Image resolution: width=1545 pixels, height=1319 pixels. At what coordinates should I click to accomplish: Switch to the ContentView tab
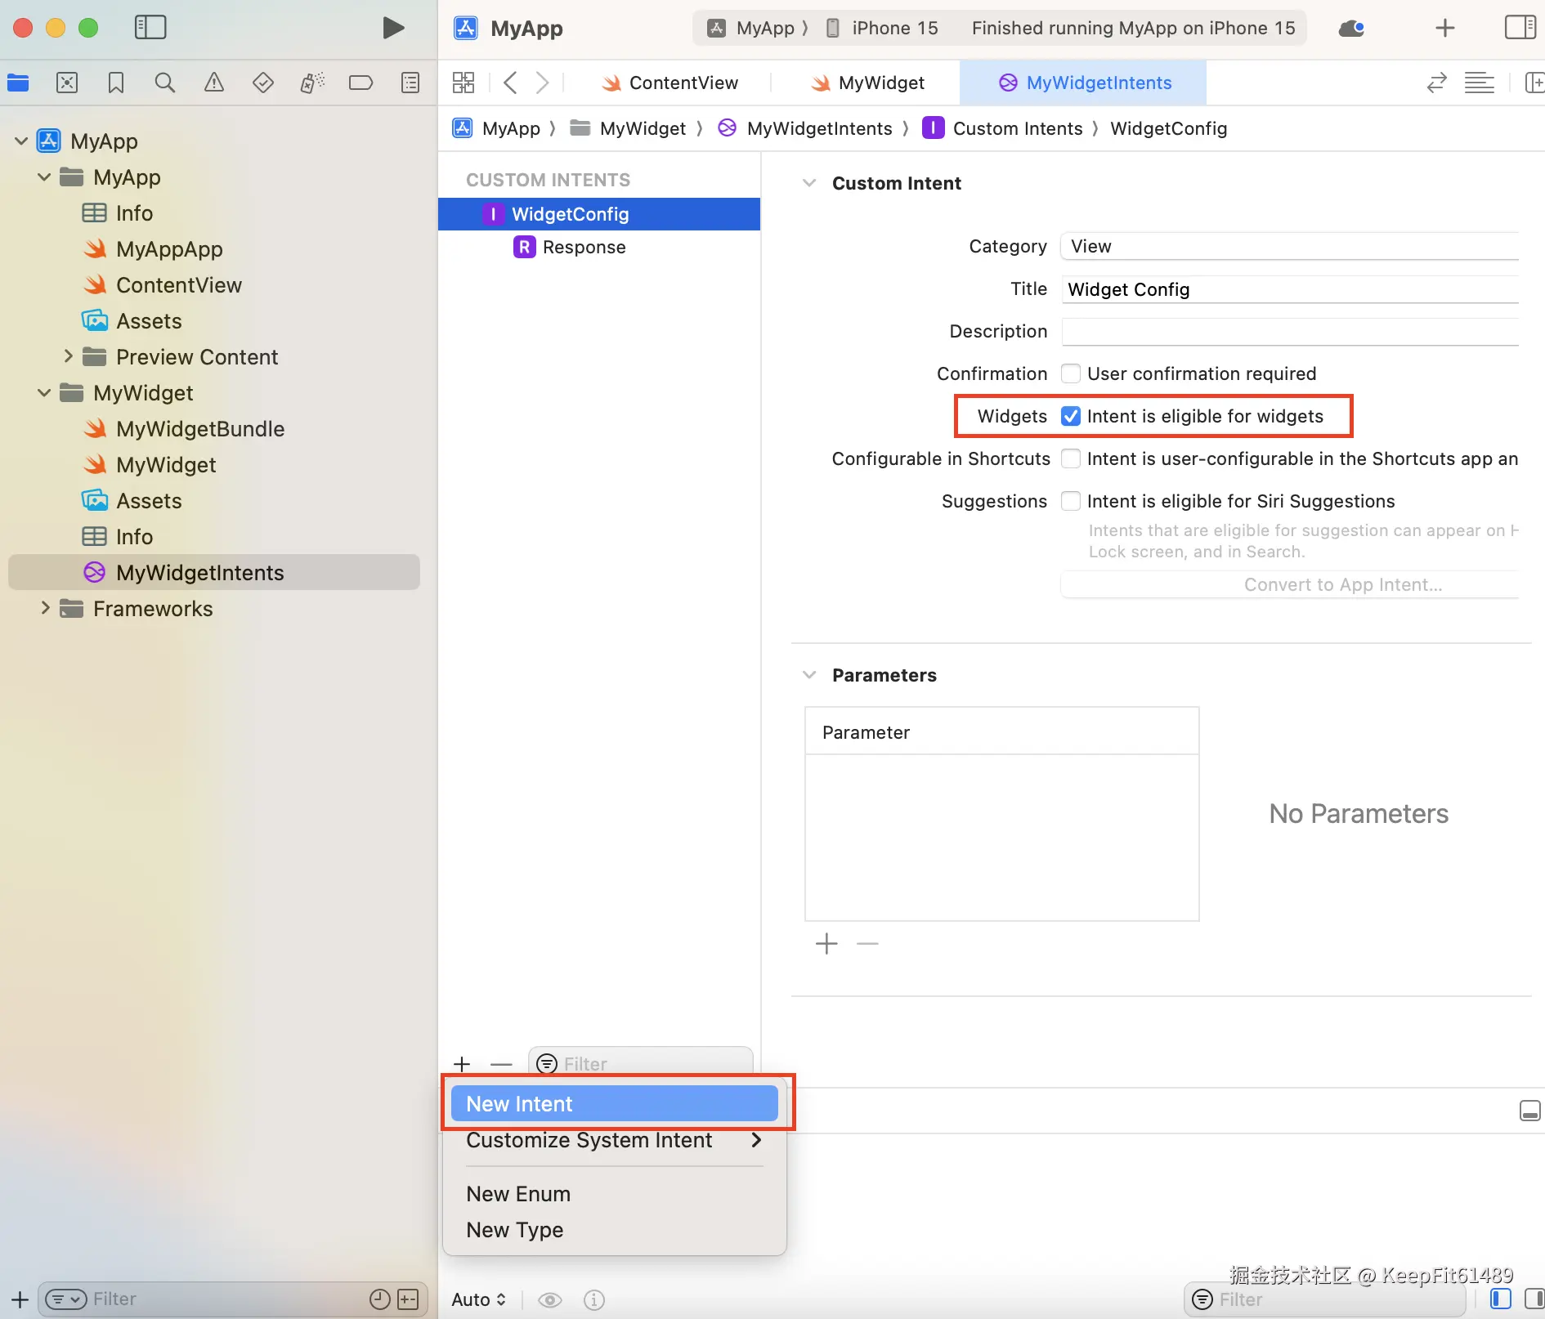pyautogui.click(x=669, y=83)
